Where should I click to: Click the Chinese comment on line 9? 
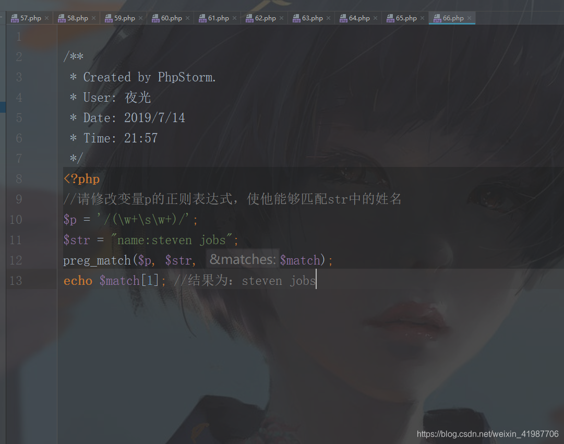click(x=232, y=199)
